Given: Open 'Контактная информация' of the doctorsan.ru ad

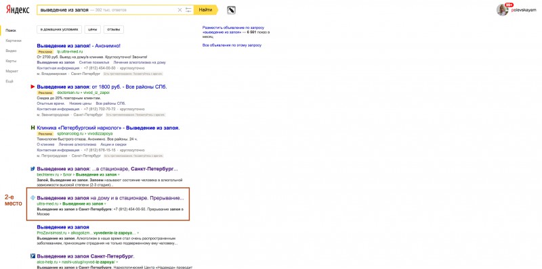Looking at the screenshot, I should click(x=58, y=109).
